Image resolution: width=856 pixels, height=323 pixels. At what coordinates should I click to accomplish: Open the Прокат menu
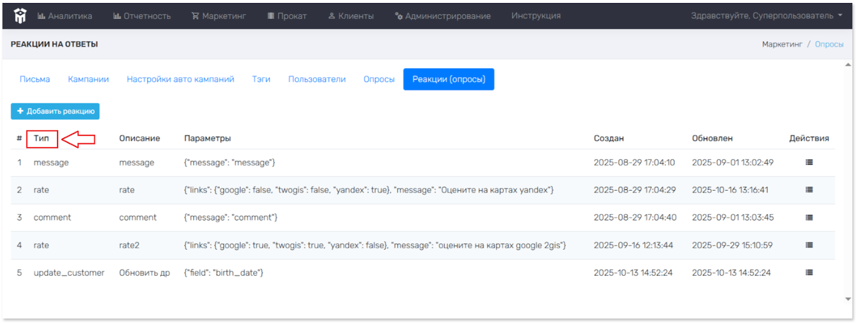pyautogui.click(x=287, y=16)
